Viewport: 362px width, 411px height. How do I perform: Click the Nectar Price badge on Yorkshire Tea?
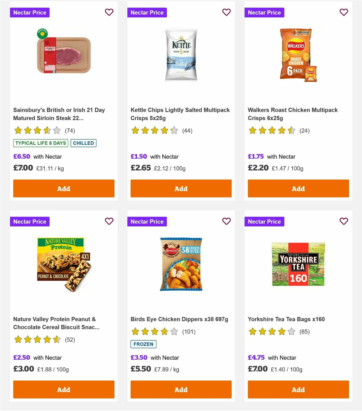[x=264, y=221]
